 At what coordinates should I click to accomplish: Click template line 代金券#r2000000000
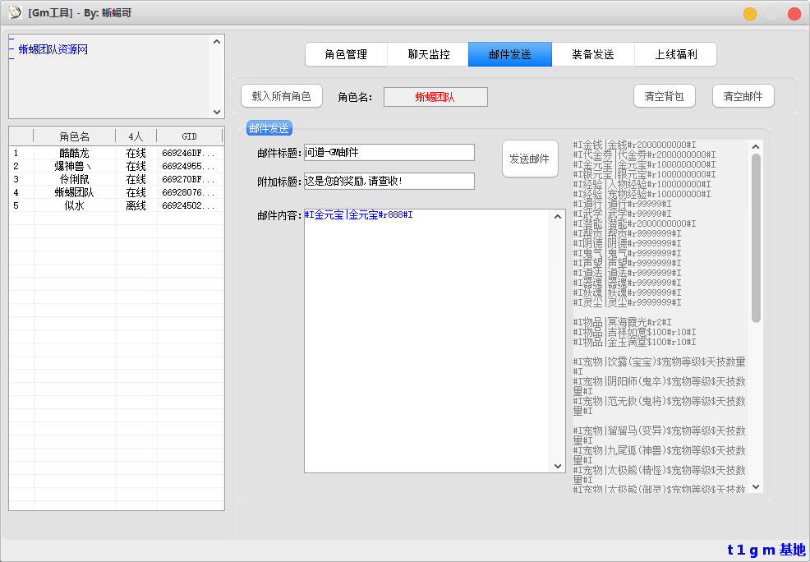[644, 154]
